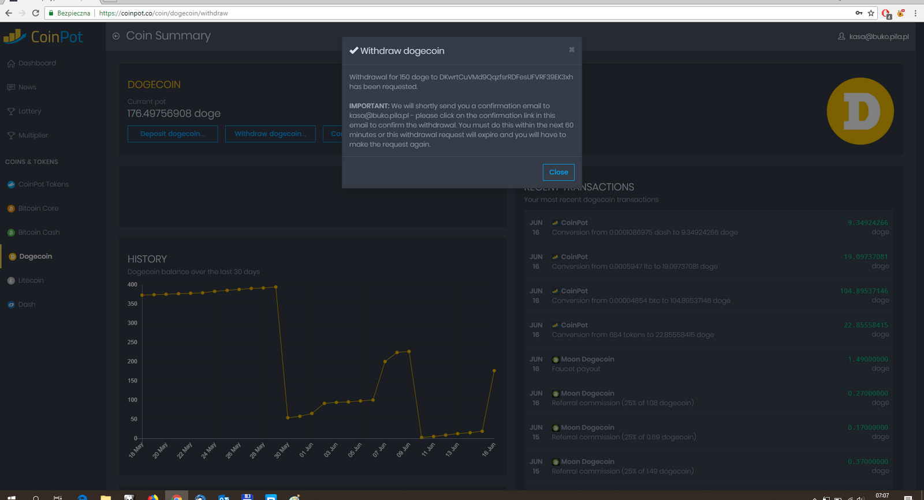Click the News chat icon
The image size is (924, 500).
(x=11, y=88)
